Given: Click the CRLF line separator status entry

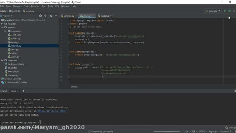Looking at the screenshot, I should pyautogui.click(x=194, y=132).
